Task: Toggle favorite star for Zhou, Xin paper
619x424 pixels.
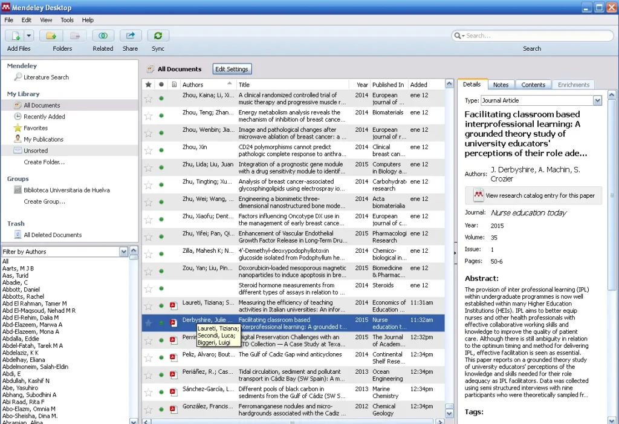Action: tap(149, 150)
